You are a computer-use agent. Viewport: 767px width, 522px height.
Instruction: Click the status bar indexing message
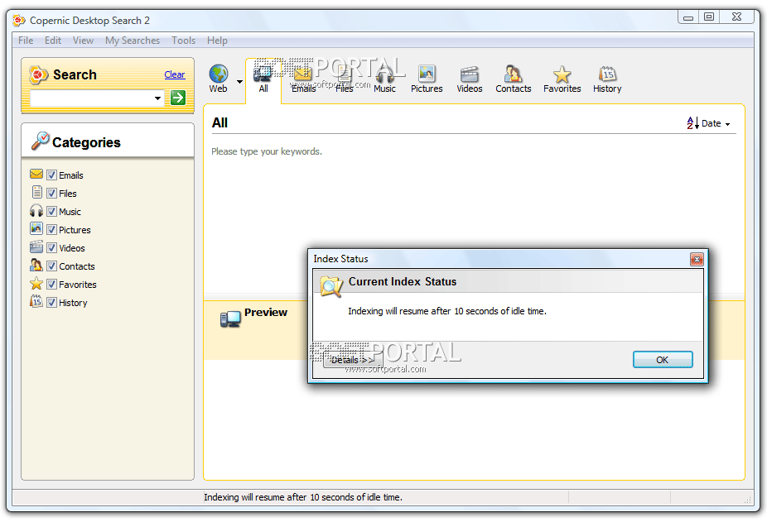303,497
